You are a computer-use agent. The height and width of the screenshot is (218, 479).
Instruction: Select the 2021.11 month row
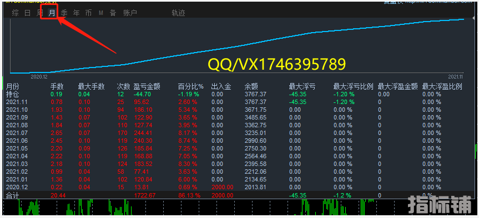pyautogui.click(x=17, y=102)
